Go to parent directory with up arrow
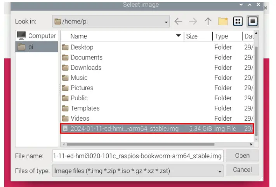276x187 pixels. click(208, 22)
